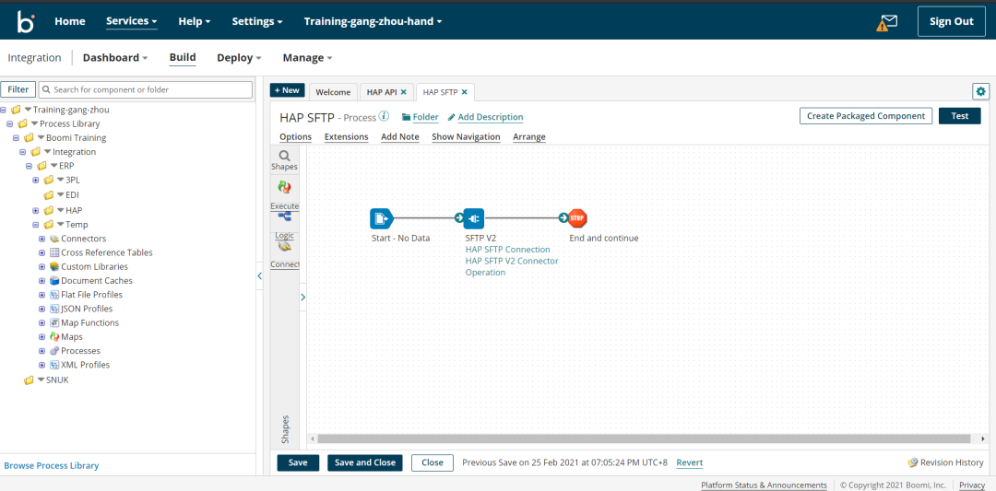Open process Options

tap(295, 136)
